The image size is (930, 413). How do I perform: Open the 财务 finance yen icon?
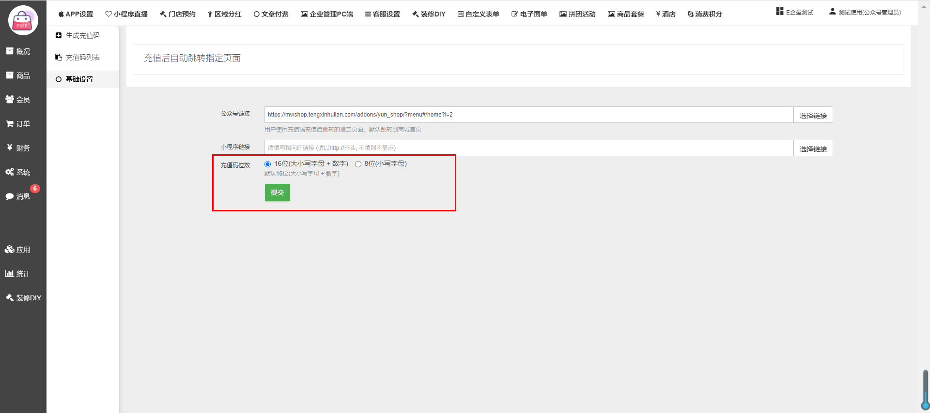(x=10, y=147)
